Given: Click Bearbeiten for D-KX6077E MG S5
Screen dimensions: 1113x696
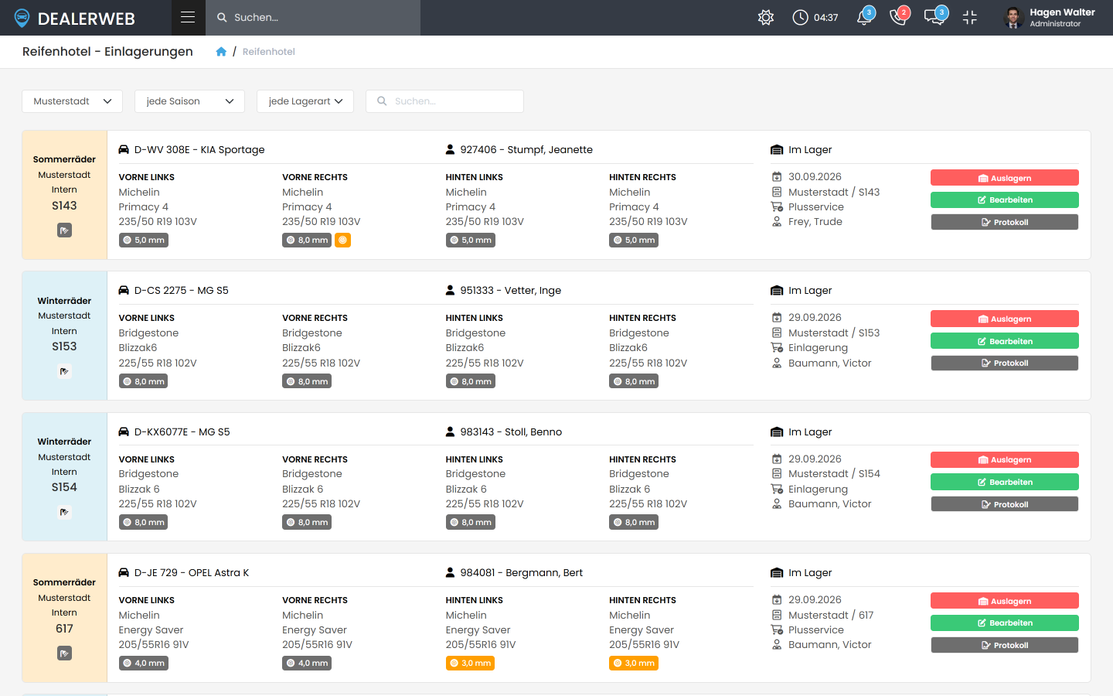Looking at the screenshot, I should click(1004, 482).
